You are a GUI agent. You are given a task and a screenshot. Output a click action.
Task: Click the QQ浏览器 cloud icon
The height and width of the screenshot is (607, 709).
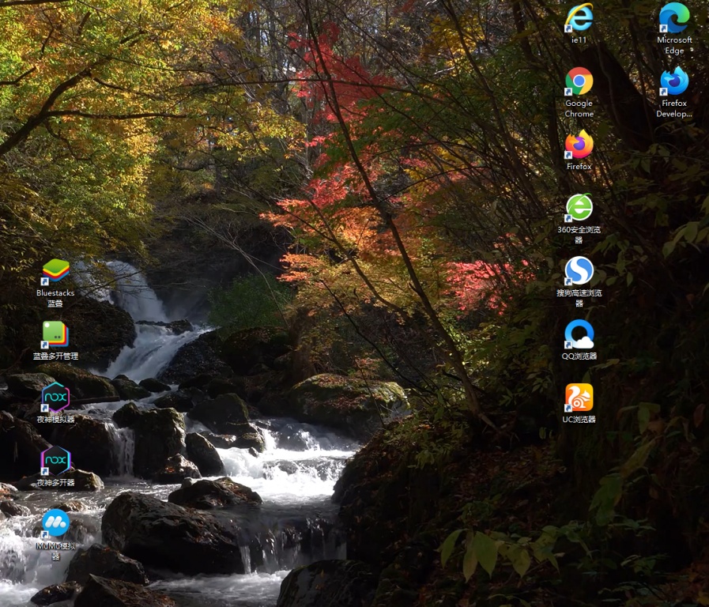click(x=579, y=334)
